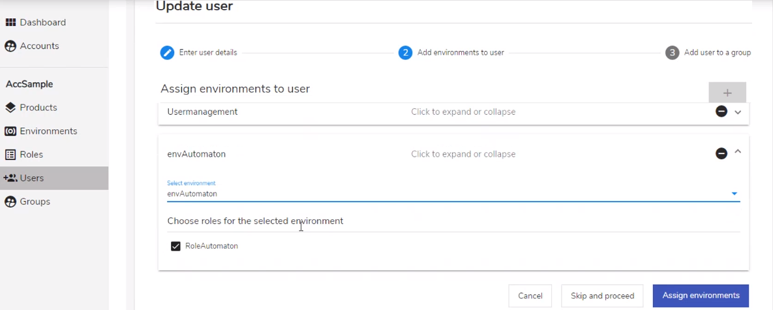
Task: Open the Users menu item
Action: (54, 178)
